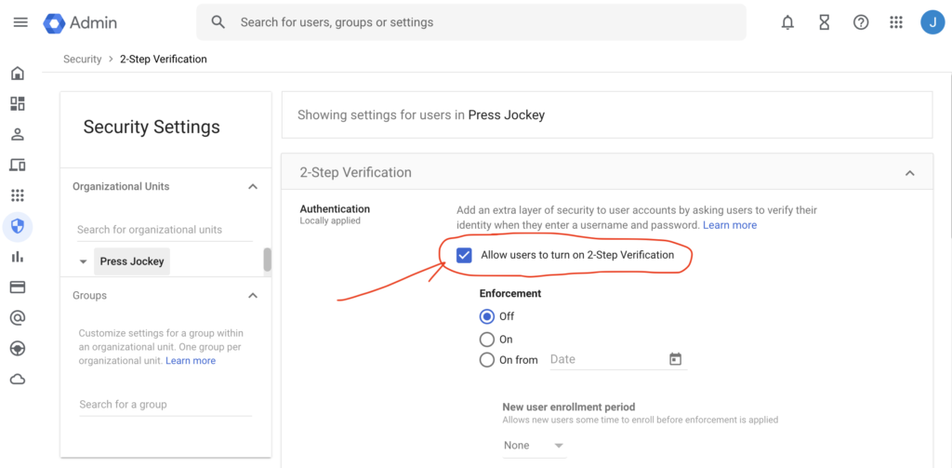Image resolution: width=952 pixels, height=468 pixels.
Task: Select the On from date radio button
Action: coord(487,360)
